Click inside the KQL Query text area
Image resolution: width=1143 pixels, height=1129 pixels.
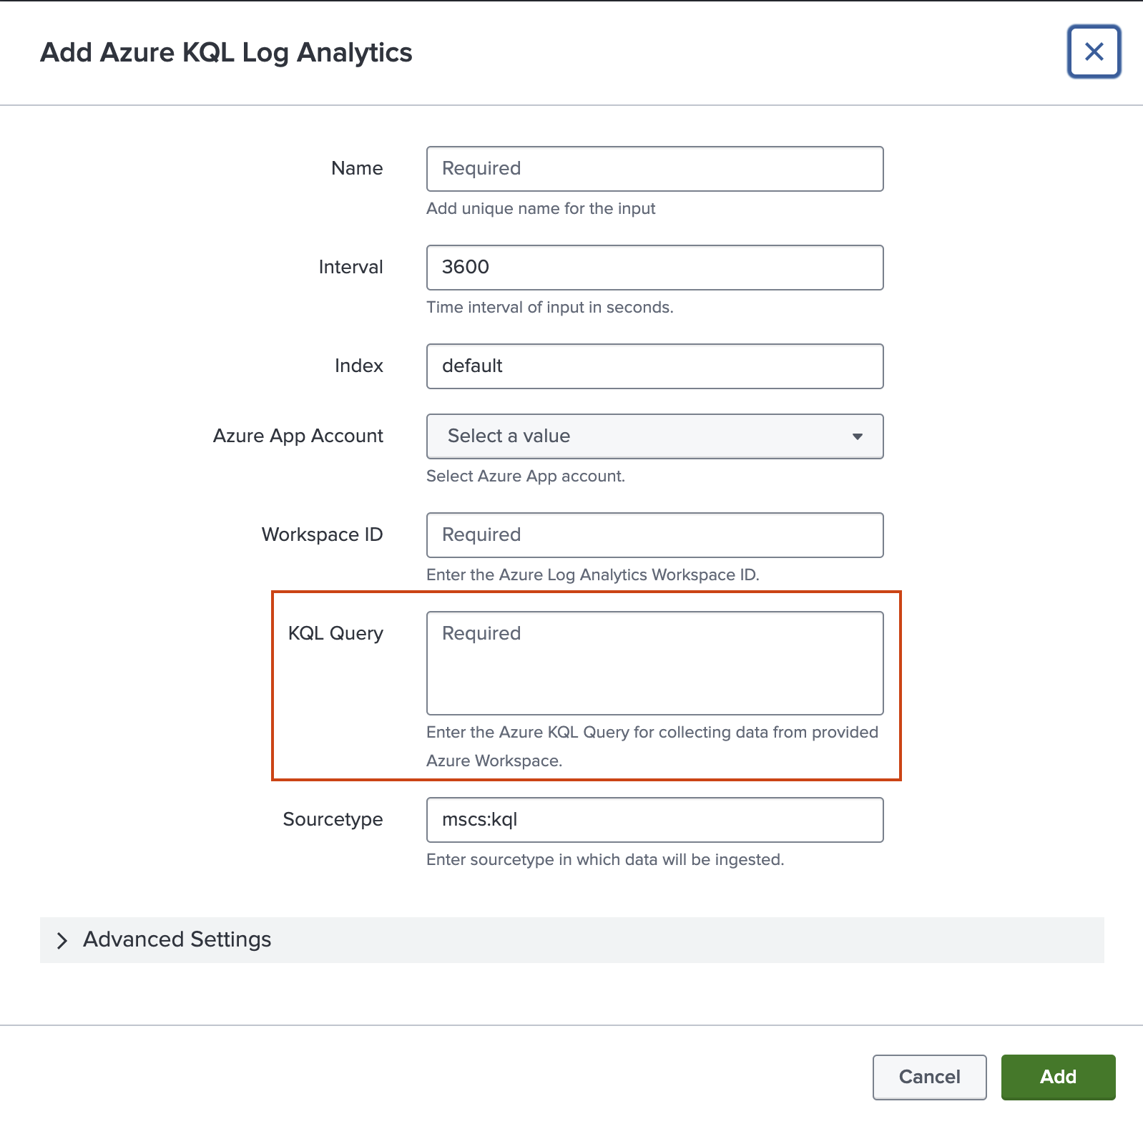click(654, 663)
